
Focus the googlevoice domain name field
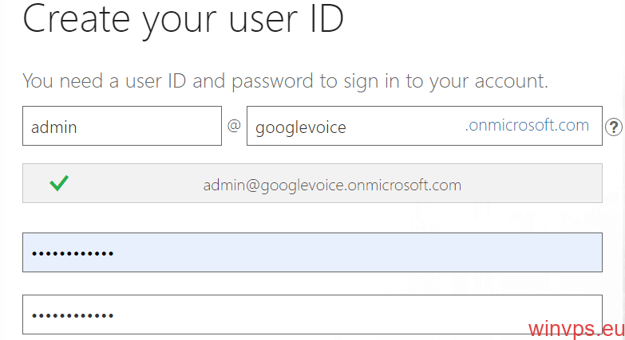pyautogui.click(x=351, y=127)
